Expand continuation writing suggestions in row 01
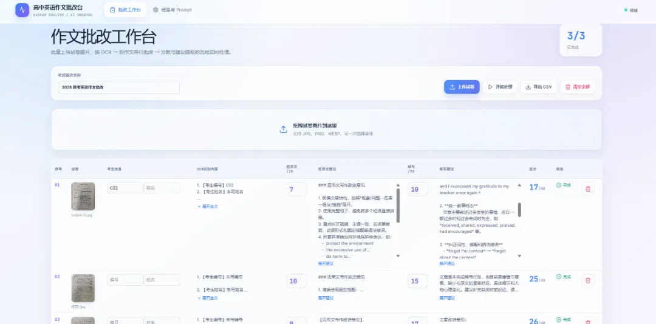Image resolution: width=656 pixels, height=324 pixels. tap(447, 264)
